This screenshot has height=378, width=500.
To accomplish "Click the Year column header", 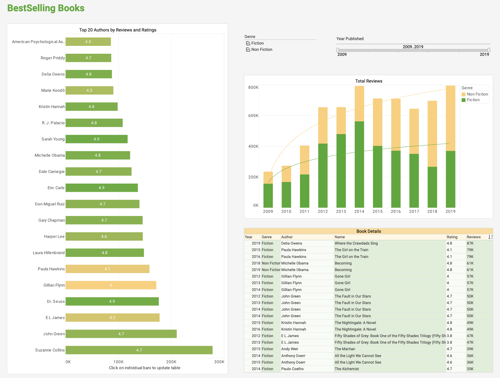I will pyautogui.click(x=253, y=237).
